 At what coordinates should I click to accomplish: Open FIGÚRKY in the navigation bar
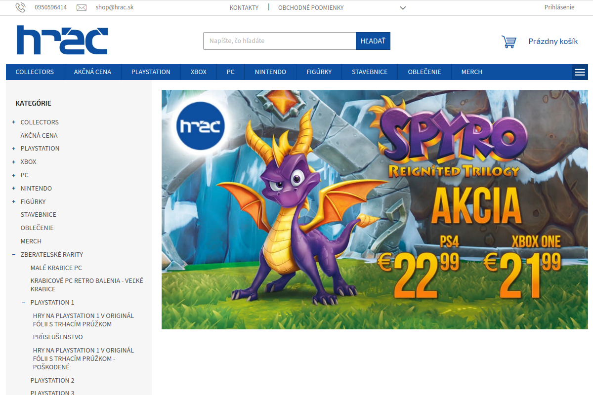click(319, 72)
